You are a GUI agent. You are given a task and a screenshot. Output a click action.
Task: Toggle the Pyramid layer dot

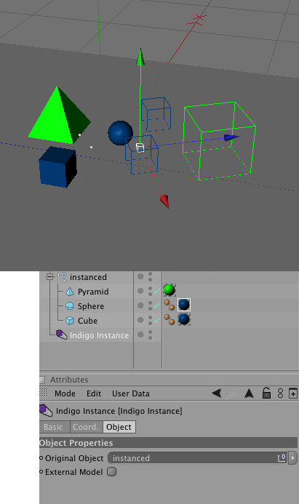140,291
